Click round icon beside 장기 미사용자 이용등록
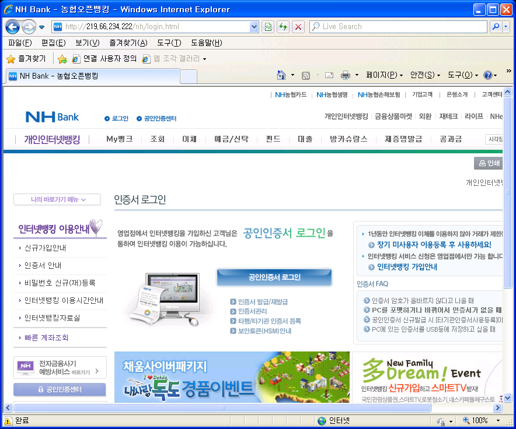The height and width of the screenshot is (429, 516). (x=371, y=245)
